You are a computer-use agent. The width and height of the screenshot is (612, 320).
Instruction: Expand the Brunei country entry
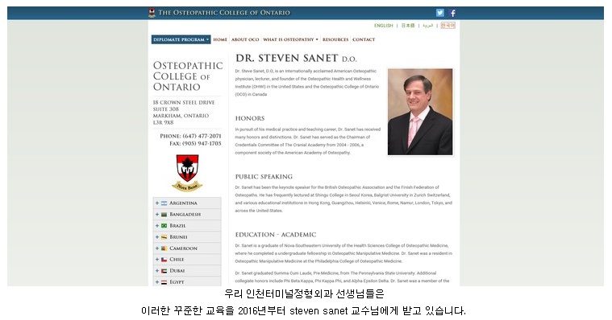187,236
